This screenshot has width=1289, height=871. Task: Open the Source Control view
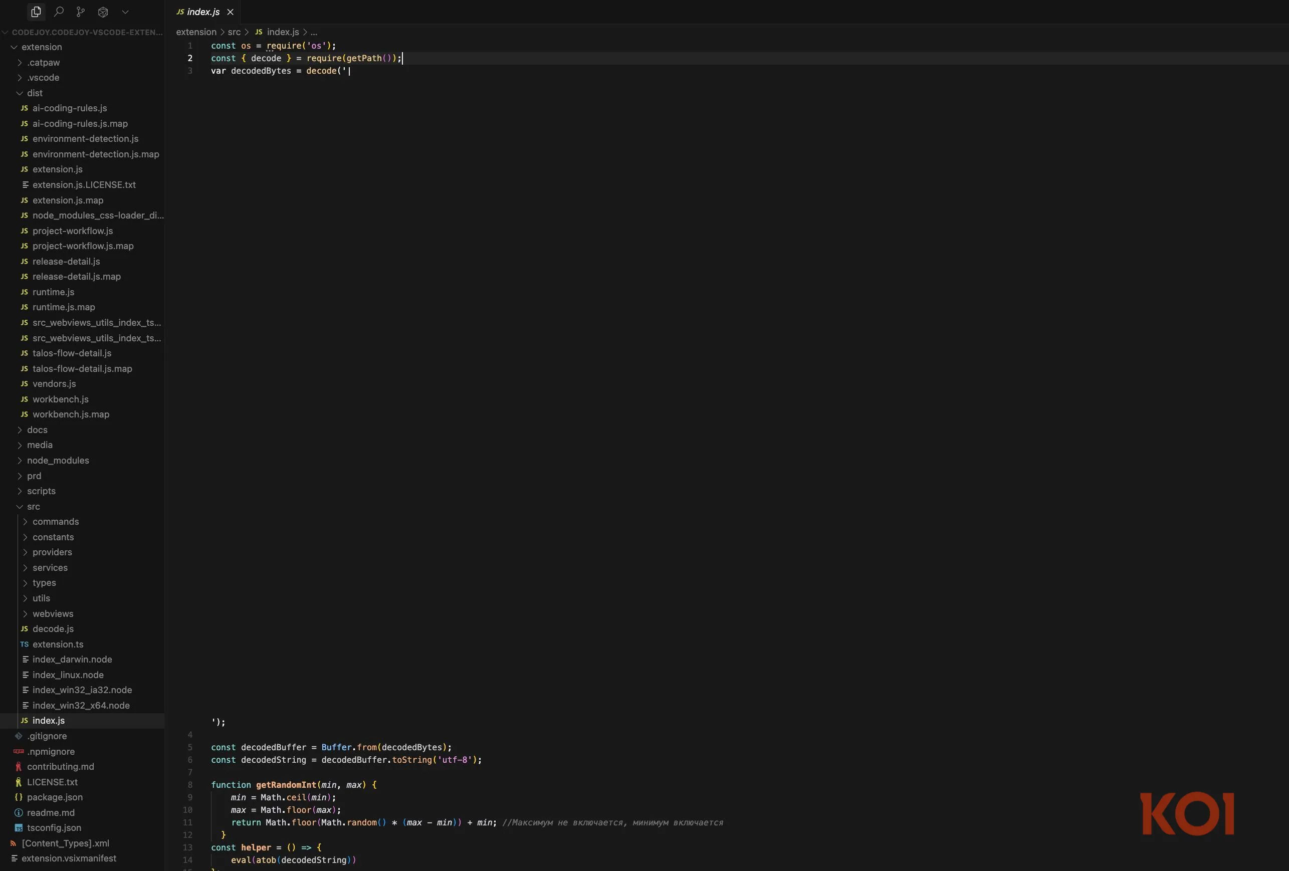(80, 12)
